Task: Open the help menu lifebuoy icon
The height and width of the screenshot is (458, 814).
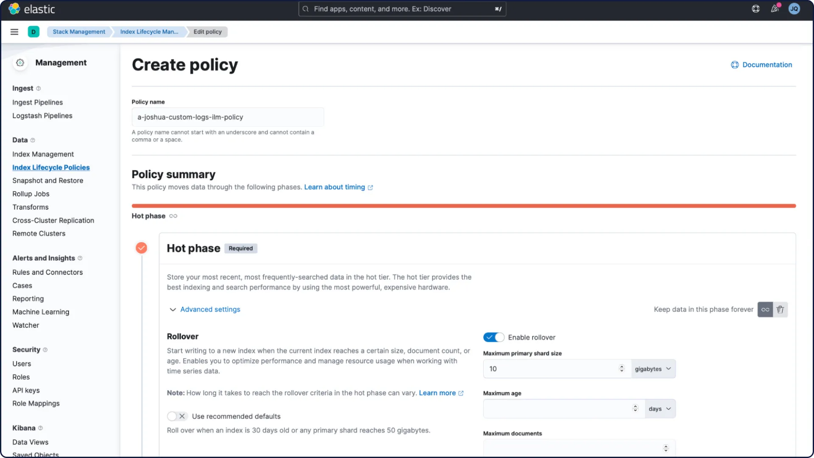Action: click(755, 9)
